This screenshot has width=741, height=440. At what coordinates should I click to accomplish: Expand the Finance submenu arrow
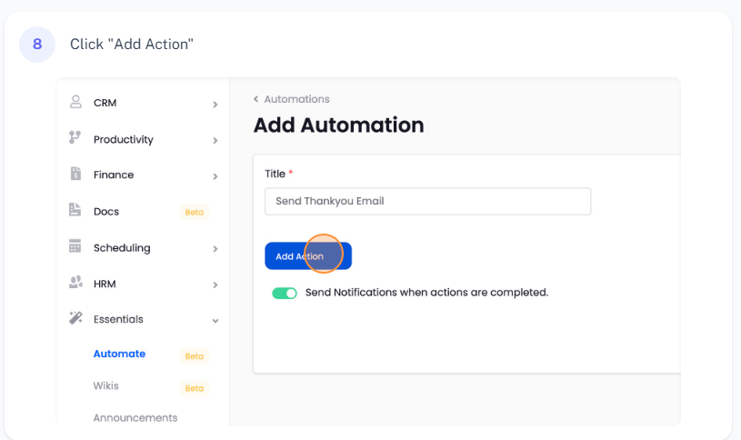pos(215,176)
